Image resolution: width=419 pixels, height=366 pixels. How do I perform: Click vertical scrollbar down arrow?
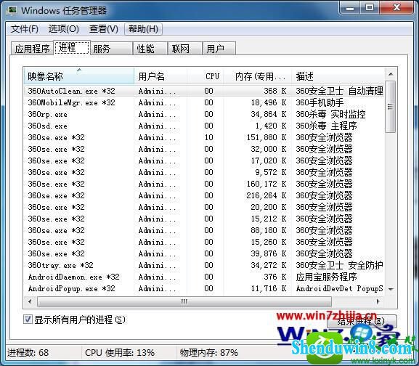pyautogui.click(x=391, y=289)
